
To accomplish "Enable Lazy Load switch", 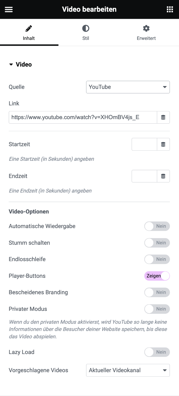I will (x=157, y=352).
